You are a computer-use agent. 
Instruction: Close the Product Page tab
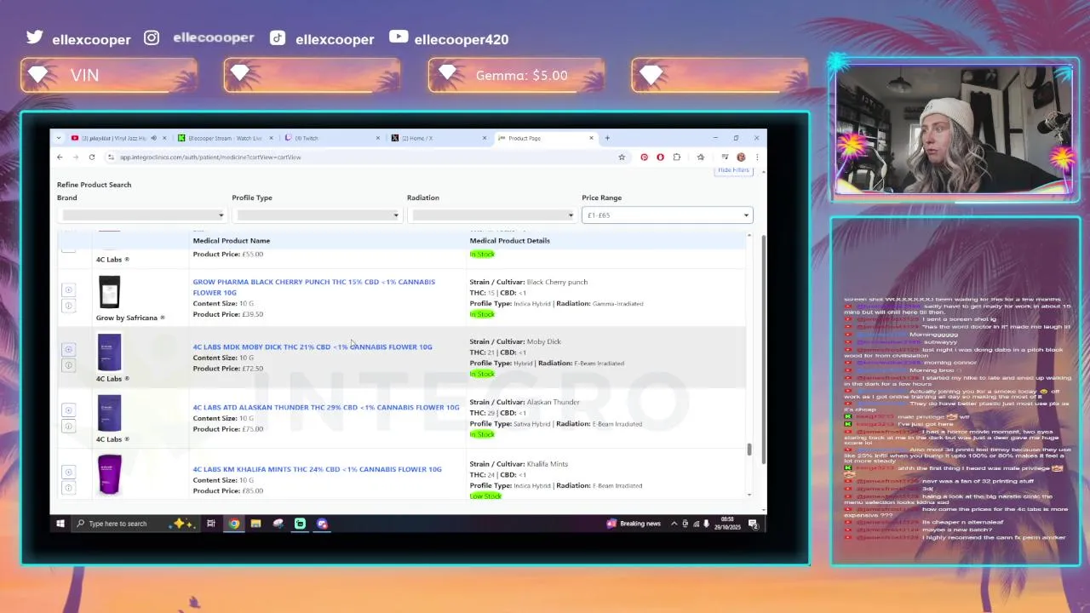coord(591,138)
